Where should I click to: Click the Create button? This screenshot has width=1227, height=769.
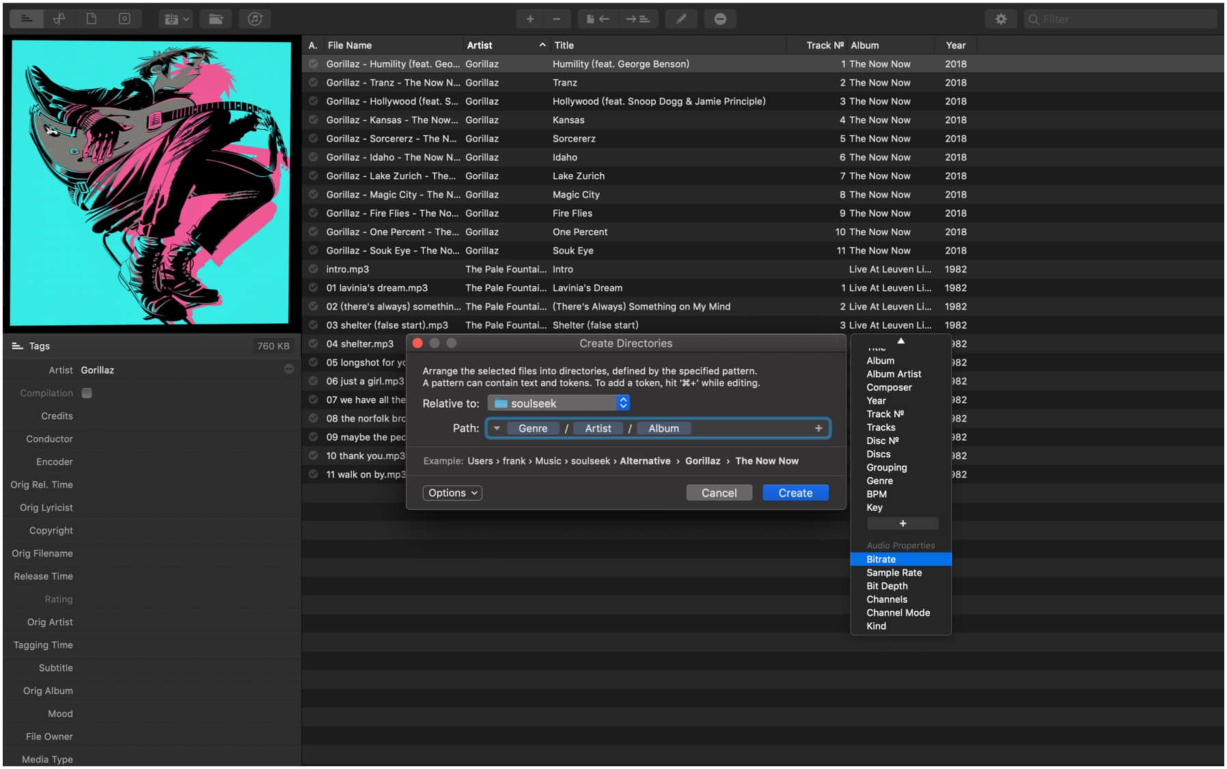pos(795,493)
